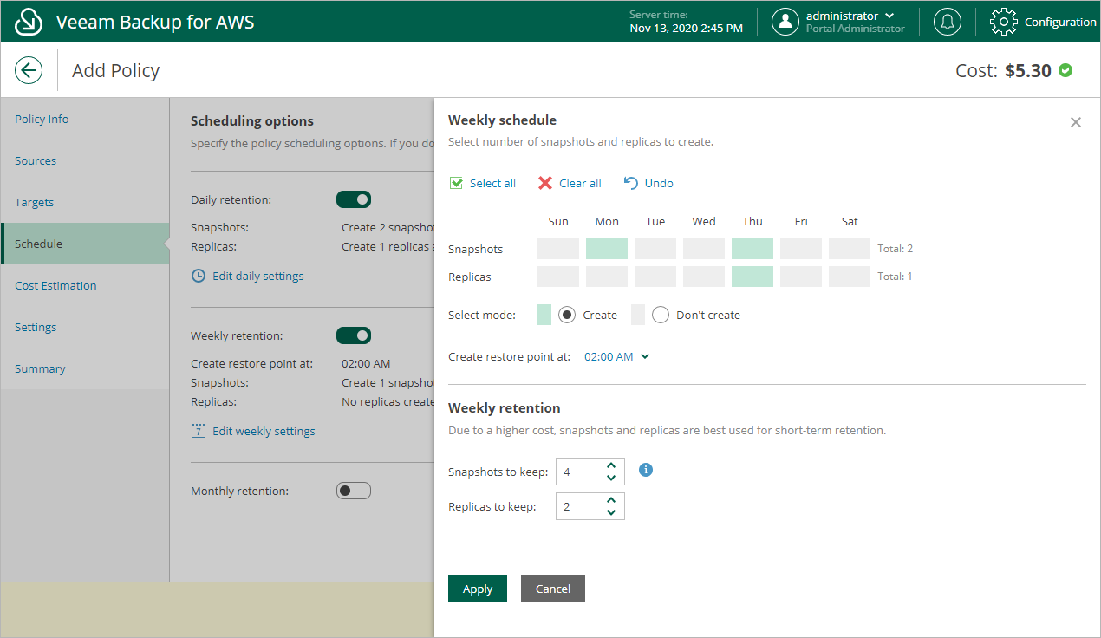Viewport: 1101px width, 638px height.
Task: Increase Replicas to keep value
Action: [611, 500]
